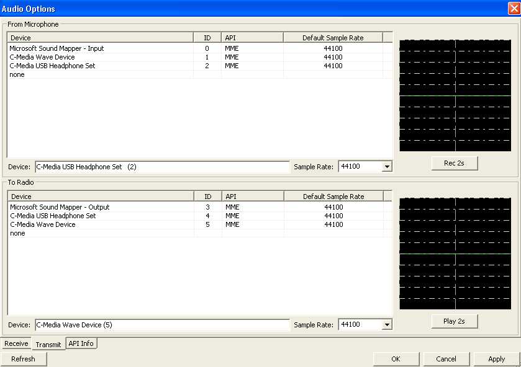Click the To Radio waveform display
Screen dimensions: 521x367
coord(455,254)
